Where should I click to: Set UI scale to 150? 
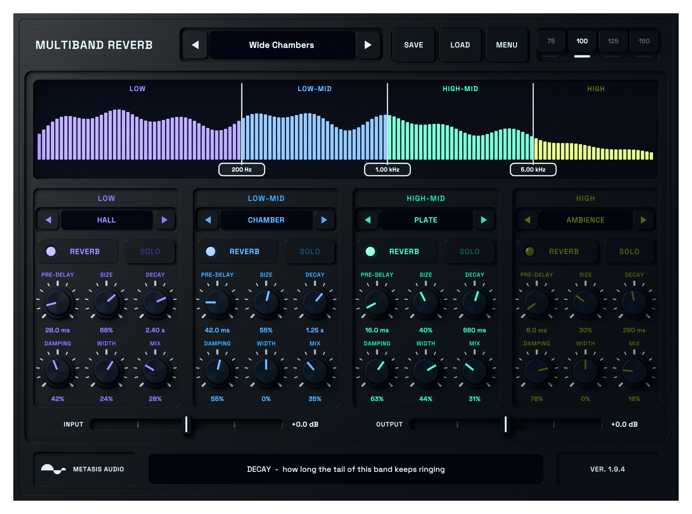644,41
